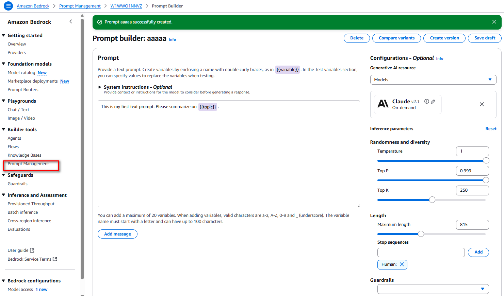Click Add message button
Image resolution: width=504 pixels, height=296 pixels.
coord(117,234)
